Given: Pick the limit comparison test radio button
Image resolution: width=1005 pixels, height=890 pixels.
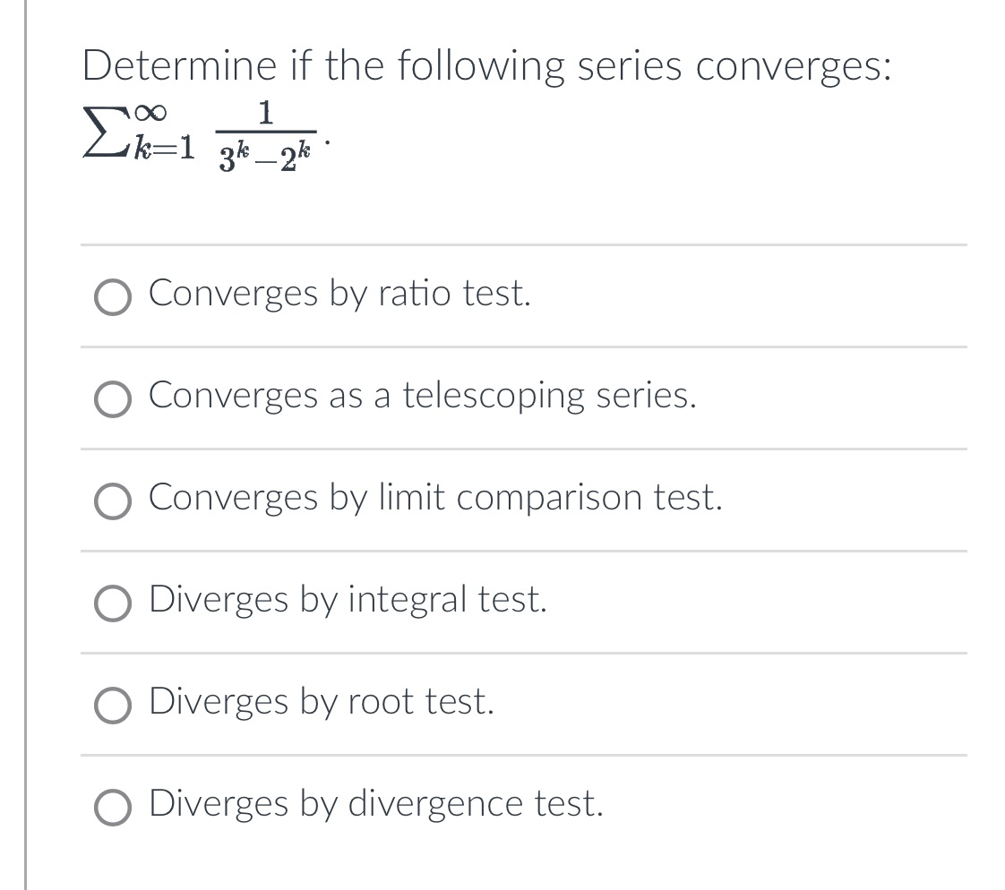Looking at the screenshot, I should tap(113, 501).
